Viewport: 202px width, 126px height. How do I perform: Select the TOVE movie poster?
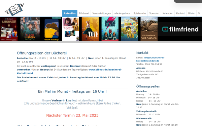[x=90, y=29]
